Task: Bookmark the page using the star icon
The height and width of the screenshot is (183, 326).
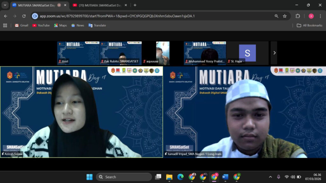Action: point(285,15)
